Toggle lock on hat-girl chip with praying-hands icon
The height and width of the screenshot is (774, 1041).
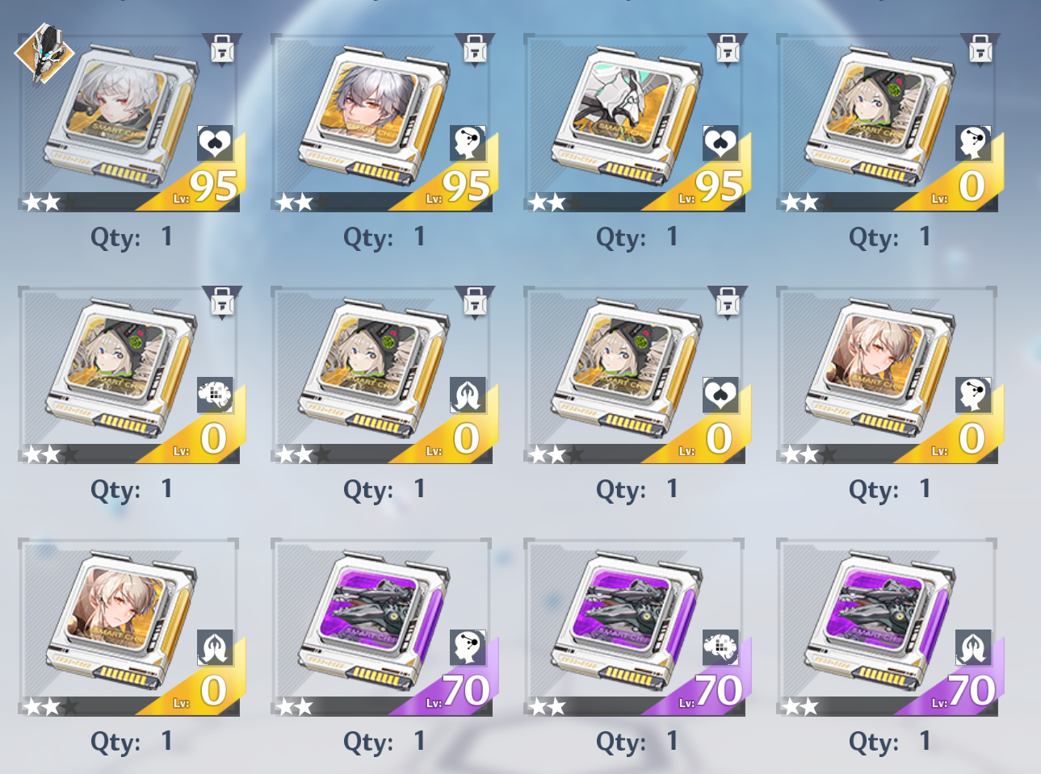[x=475, y=303]
